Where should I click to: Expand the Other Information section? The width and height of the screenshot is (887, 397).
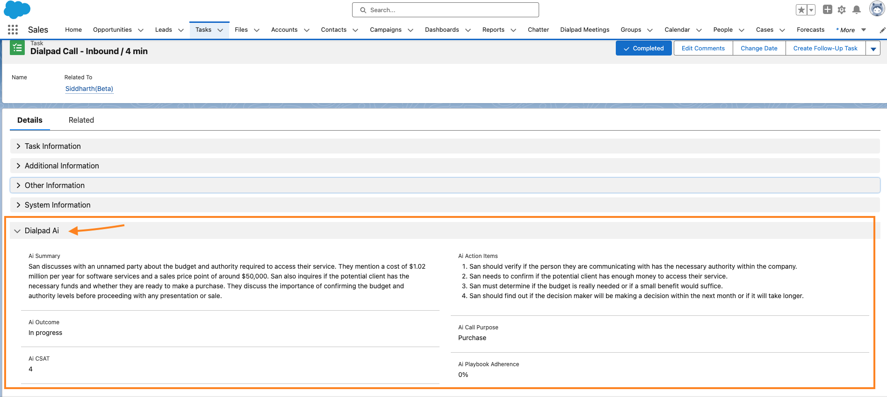coord(445,185)
